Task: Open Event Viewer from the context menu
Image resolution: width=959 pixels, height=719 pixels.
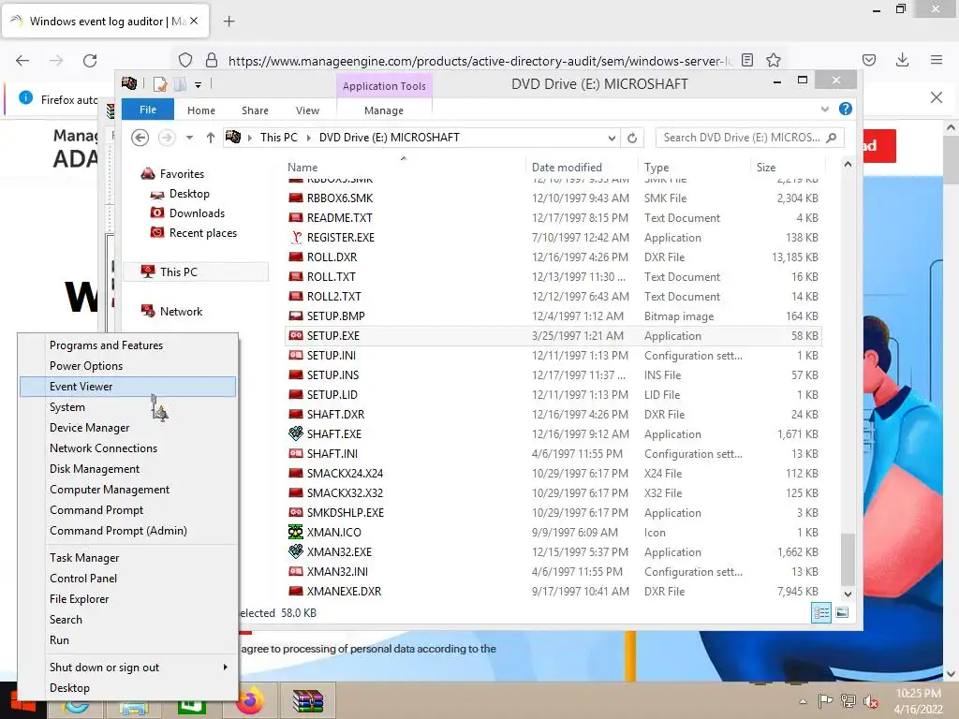Action: coord(127,387)
